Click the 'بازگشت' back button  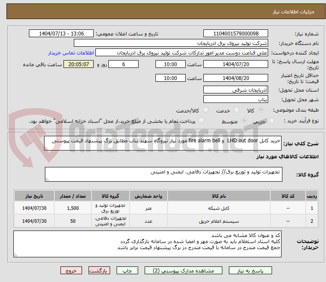click(x=100, y=271)
